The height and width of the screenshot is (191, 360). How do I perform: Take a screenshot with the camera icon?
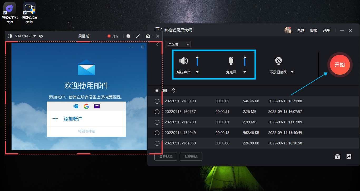pyautogui.click(x=148, y=36)
